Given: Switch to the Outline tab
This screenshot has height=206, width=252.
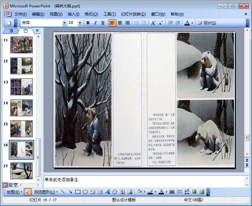Looking at the screenshot, I should [11, 31].
